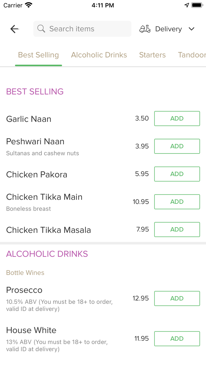Add House White wine to order
Viewport: 206px width, 367px height.
point(177,338)
